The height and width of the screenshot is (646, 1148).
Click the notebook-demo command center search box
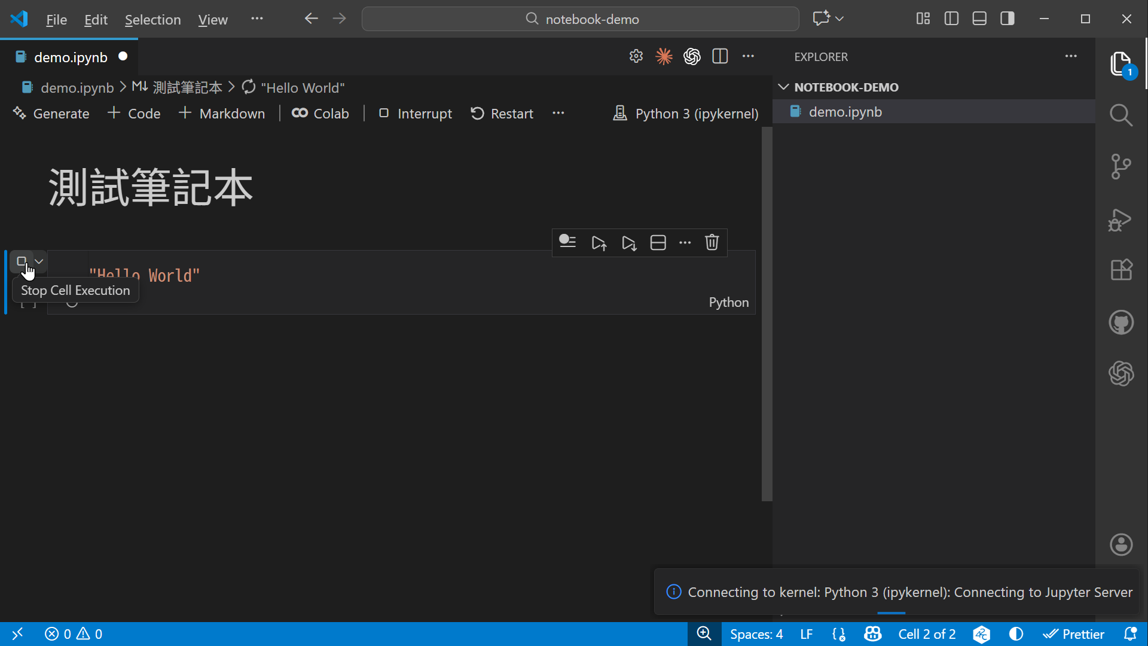[580, 19]
